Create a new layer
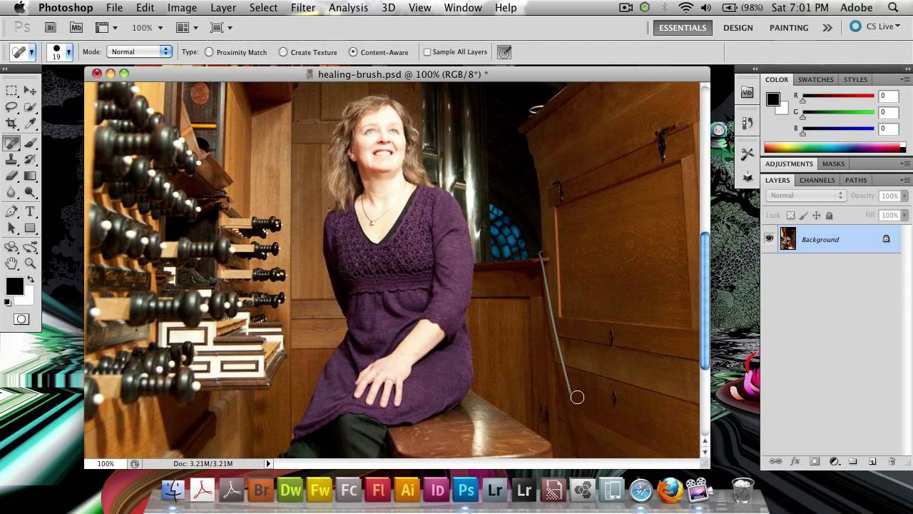Image resolution: width=913 pixels, height=514 pixels. pos(872,462)
